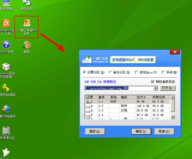Click the image path input field
192x159 pixels.
(x=119, y=88)
